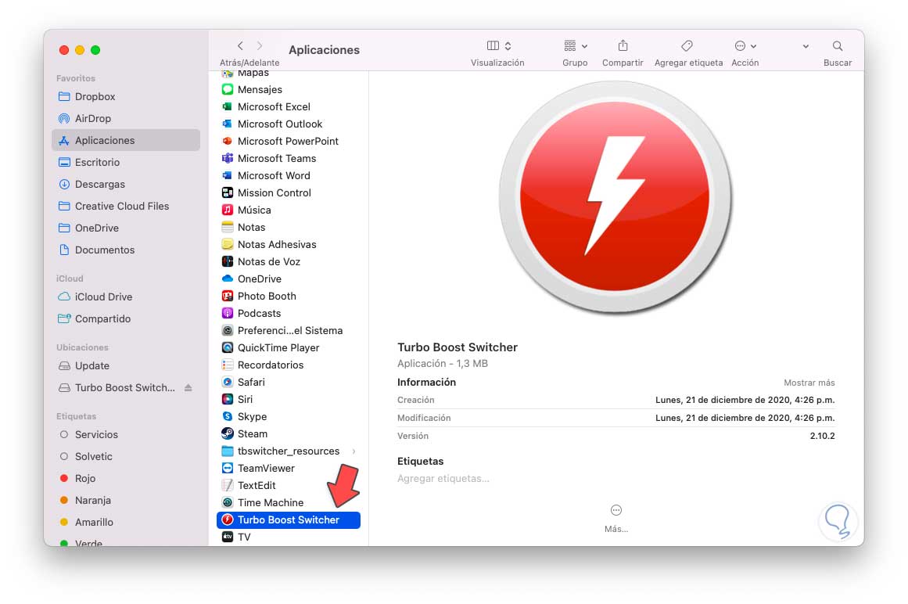Screen dimensions: 908x604
Task: Select the Time Machine row
Action: pyautogui.click(x=289, y=502)
